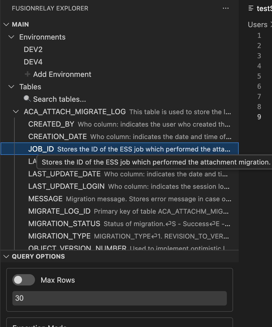Screen dimensions: 272x327
Task: Click the FUSIONRELAY EXPLORER panel title
Action: [50, 8]
